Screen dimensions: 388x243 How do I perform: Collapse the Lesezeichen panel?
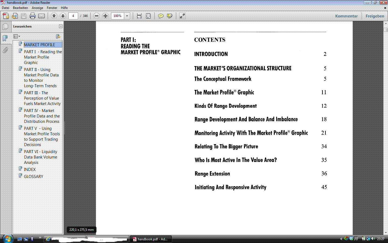[61, 26]
